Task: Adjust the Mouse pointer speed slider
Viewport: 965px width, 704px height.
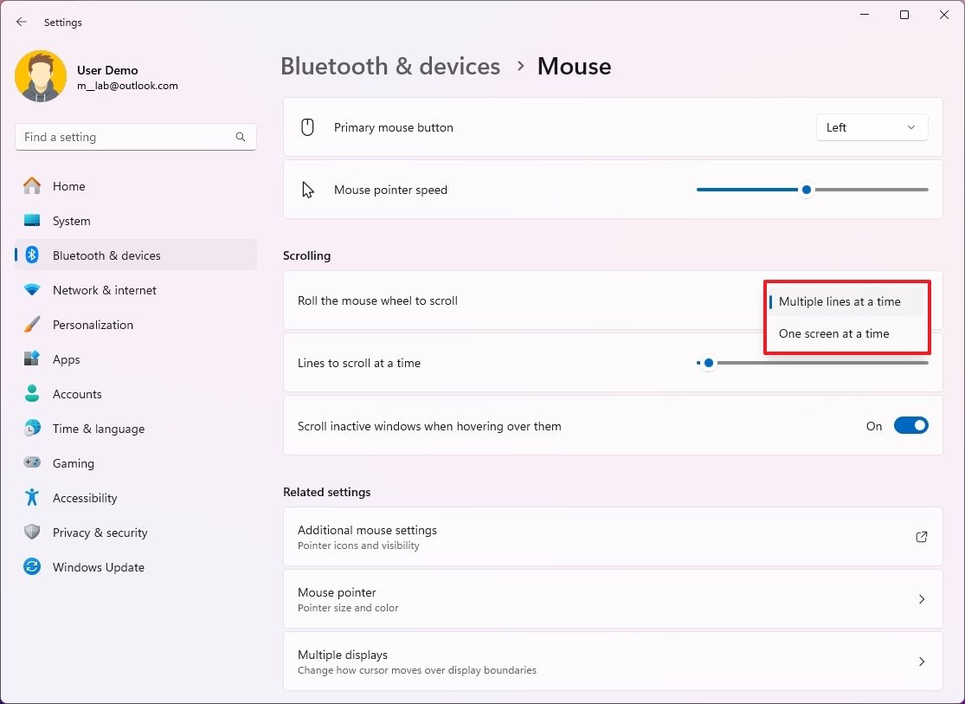Action: (806, 189)
